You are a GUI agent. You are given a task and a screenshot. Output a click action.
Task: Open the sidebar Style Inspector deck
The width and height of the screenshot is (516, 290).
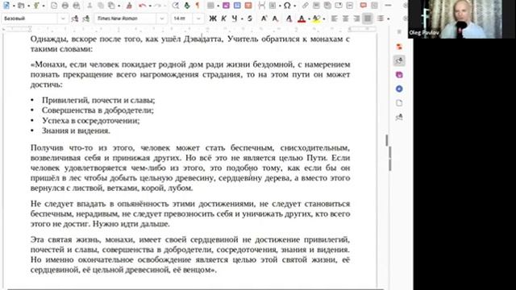tap(399, 117)
